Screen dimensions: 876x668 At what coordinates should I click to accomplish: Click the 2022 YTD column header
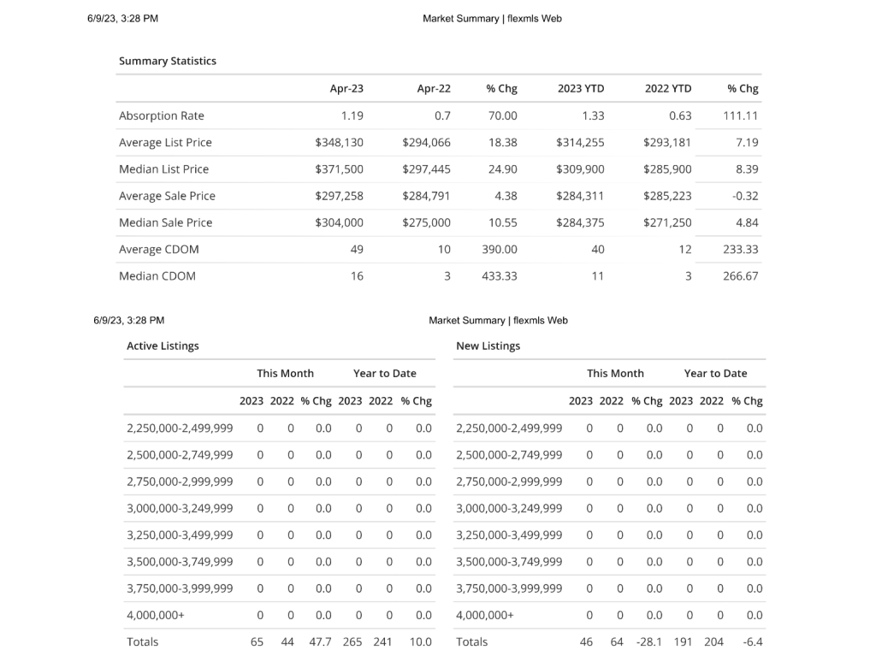(x=668, y=89)
